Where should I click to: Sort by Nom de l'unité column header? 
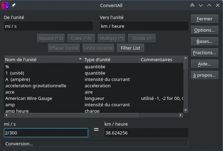[43, 59]
